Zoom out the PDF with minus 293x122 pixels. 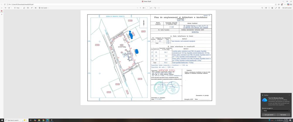coord(137,8)
